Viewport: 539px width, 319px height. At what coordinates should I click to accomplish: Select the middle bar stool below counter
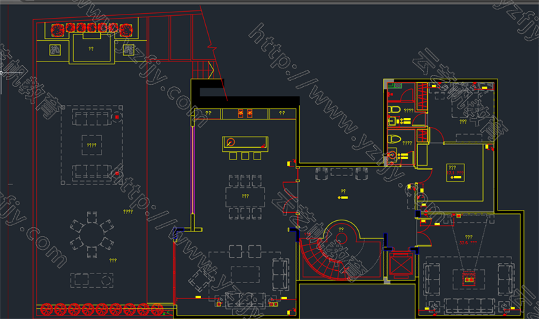coord(245,156)
